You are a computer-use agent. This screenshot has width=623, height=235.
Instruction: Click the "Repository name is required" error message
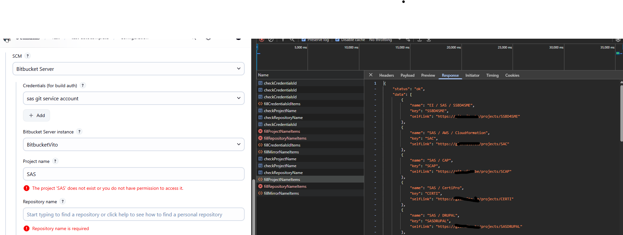click(61, 228)
